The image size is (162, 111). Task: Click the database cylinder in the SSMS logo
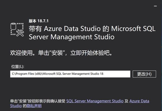[x=13, y=26]
